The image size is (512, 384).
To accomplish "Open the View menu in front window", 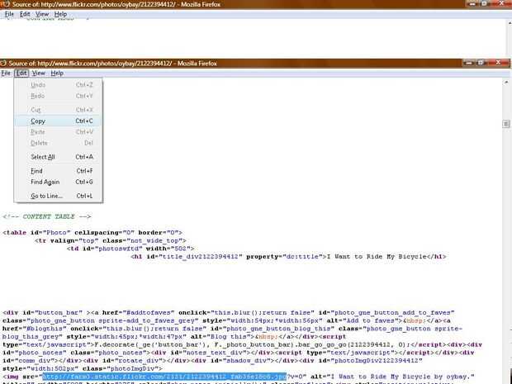I will [x=39, y=73].
